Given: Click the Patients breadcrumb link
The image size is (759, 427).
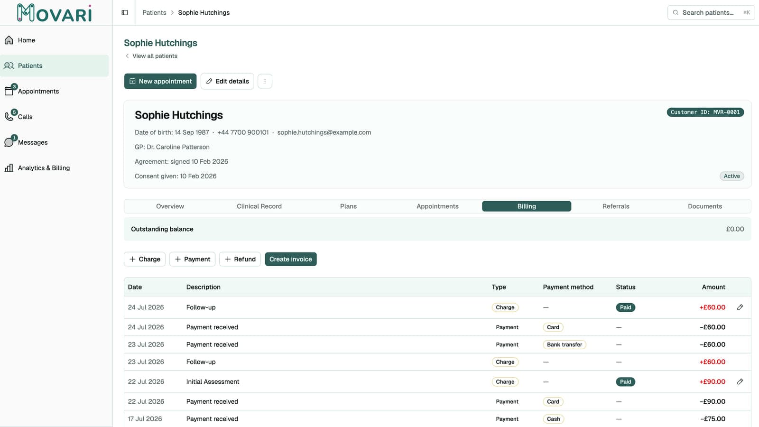Looking at the screenshot, I should click(154, 13).
